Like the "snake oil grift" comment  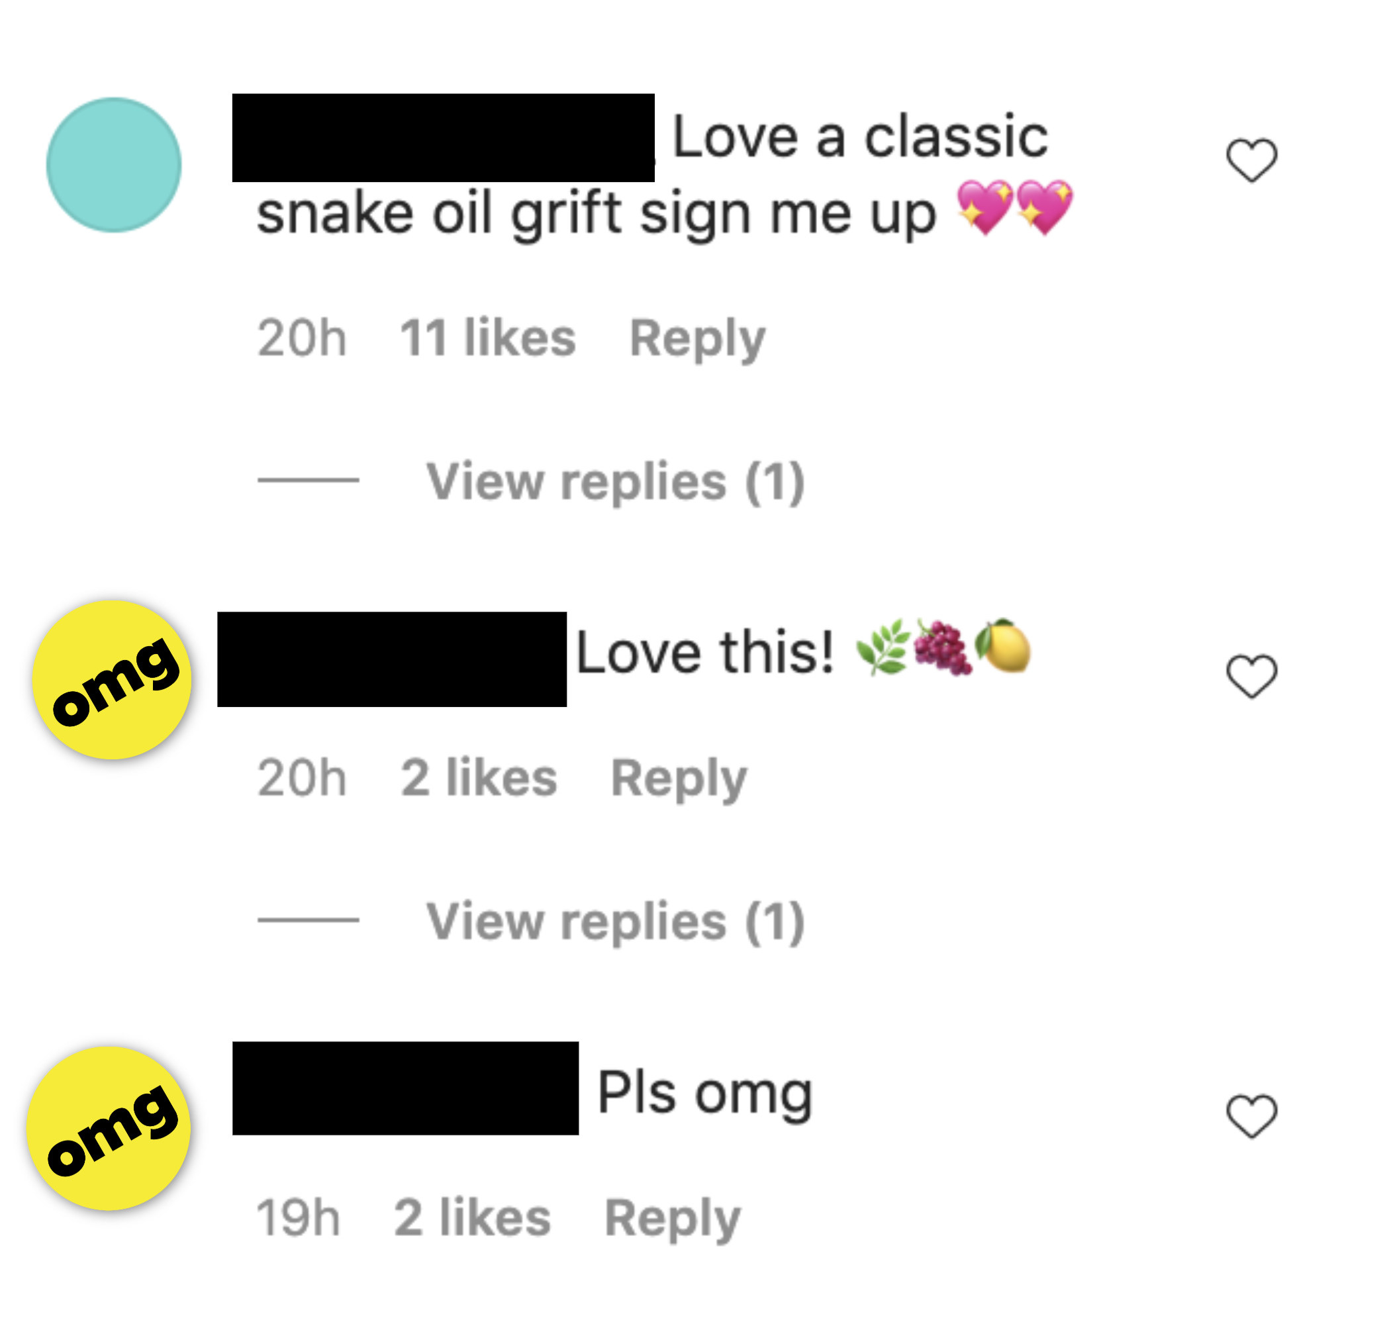click(x=1251, y=160)
